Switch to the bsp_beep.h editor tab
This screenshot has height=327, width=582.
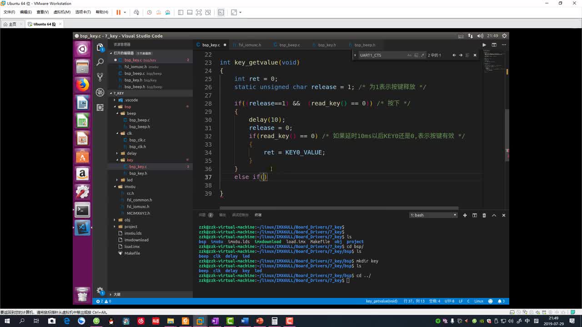click(x=365, y=45)
